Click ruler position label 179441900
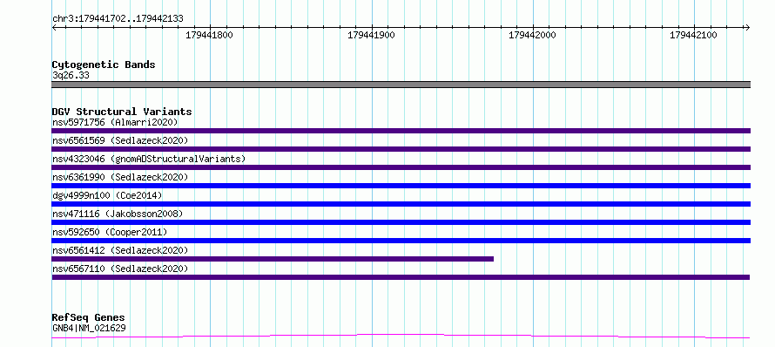Viewport: 775px width, 347px height. pos(371,35)
